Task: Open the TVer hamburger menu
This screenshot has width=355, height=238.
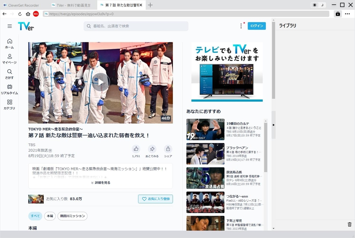Action: pos(9,26)
